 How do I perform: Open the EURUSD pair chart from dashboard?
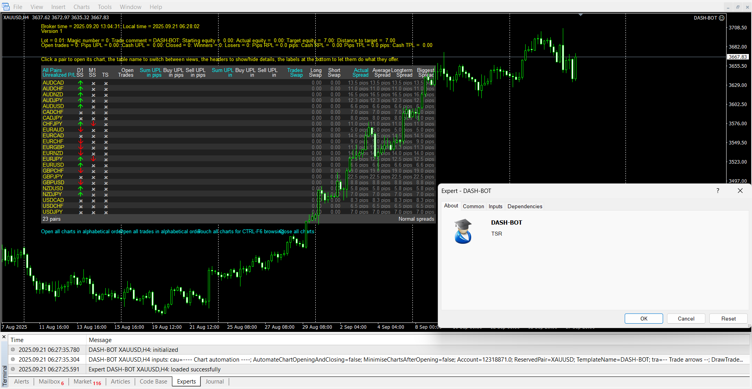click(x=53, y=165)
